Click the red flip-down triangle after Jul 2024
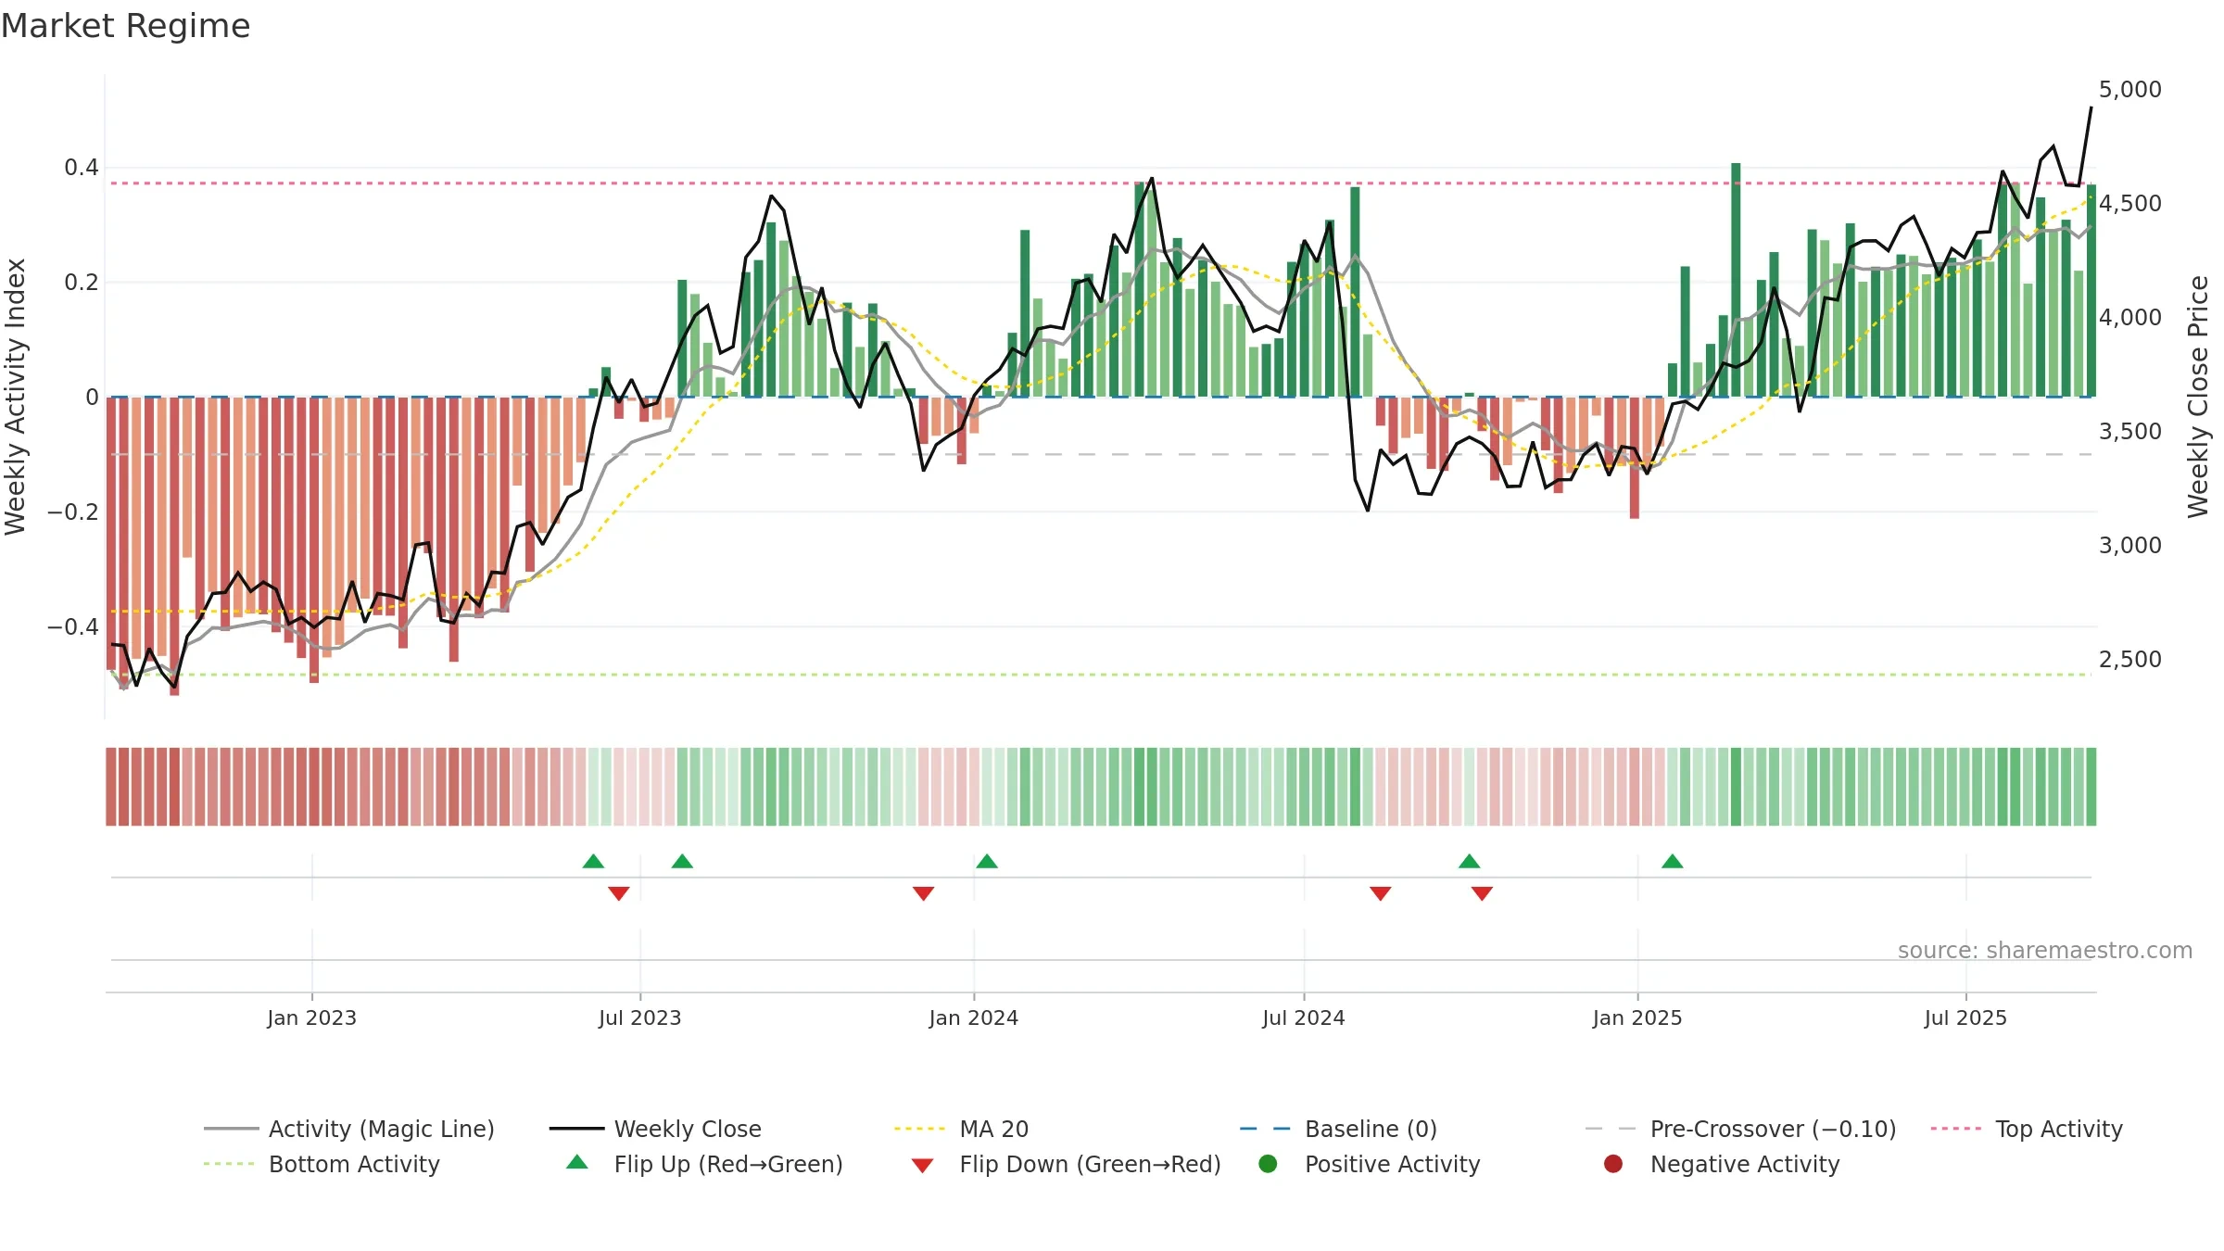 [1381, 893]
